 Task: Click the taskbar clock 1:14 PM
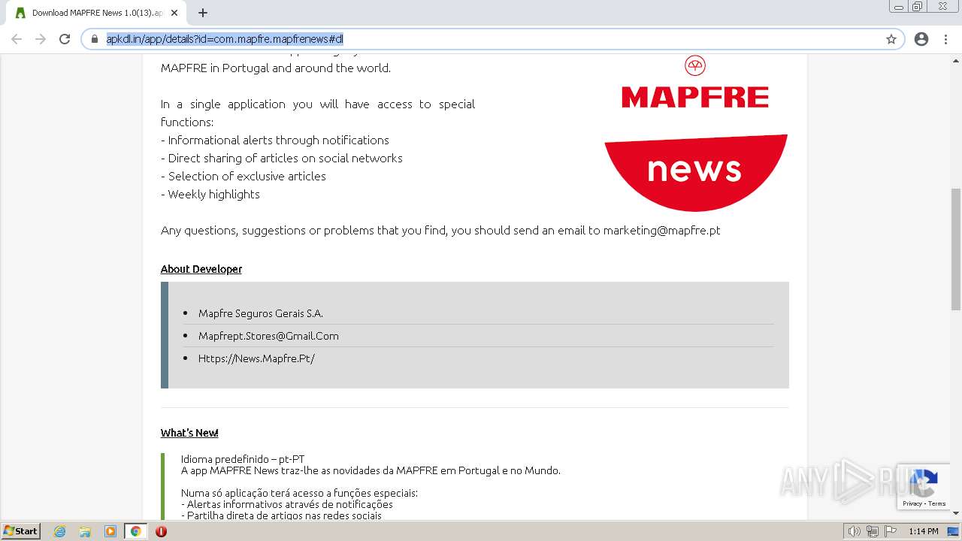click(x=924, y=531)
